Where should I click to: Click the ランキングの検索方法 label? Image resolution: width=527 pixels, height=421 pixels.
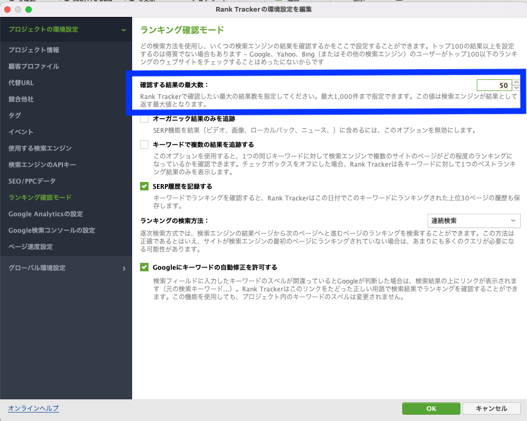click(x=174, y=221)
